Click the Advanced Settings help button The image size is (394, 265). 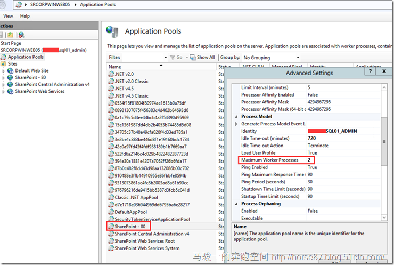coord(370,71)
